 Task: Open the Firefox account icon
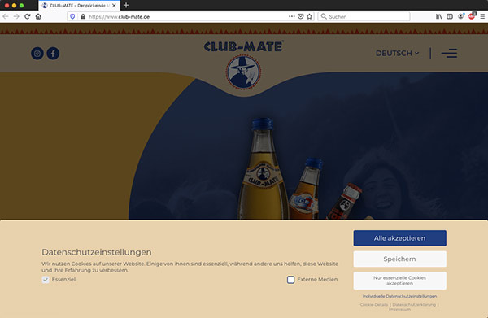460,16
